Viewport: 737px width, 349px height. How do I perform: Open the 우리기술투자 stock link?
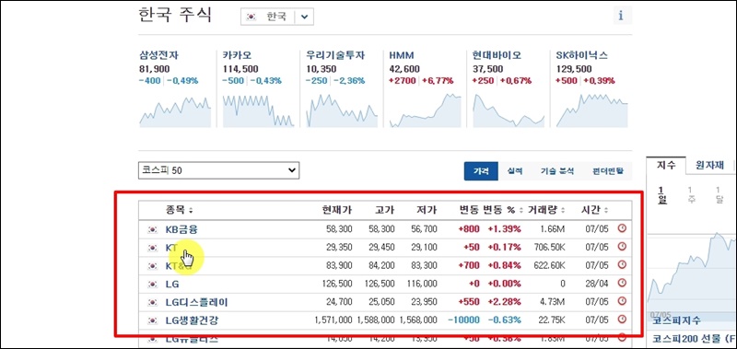(335, 55)
